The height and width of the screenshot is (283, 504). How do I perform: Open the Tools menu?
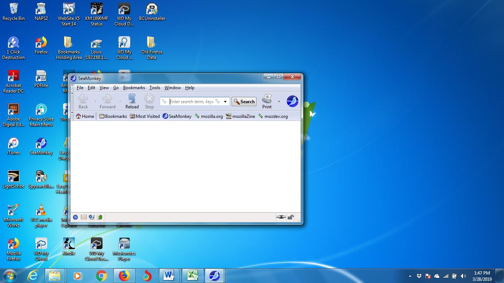coord(155,88)
